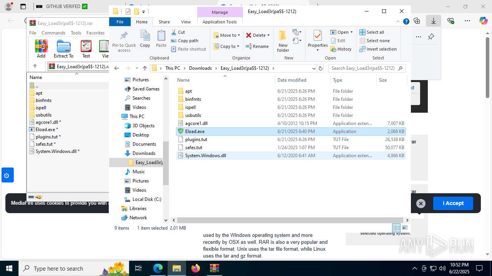Screen dimensions: 492x276
Task: Switch to the Share ribbon tab
Action: pyautogui.click(x=164, y=22)
